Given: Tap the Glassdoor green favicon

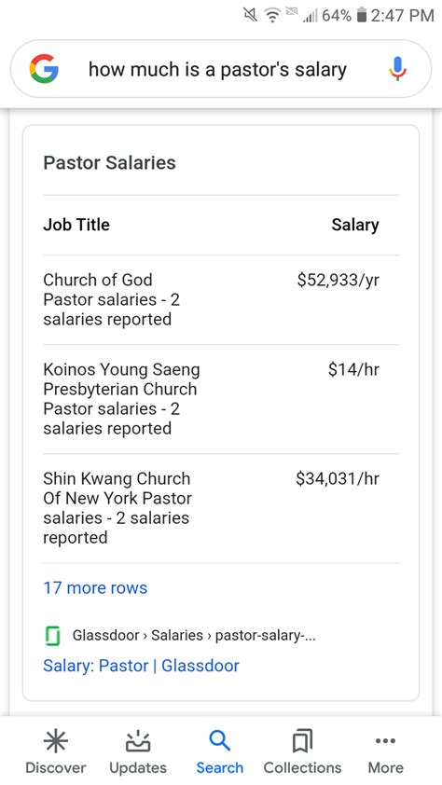Looking at the screenshot, I should coord(52,636).
